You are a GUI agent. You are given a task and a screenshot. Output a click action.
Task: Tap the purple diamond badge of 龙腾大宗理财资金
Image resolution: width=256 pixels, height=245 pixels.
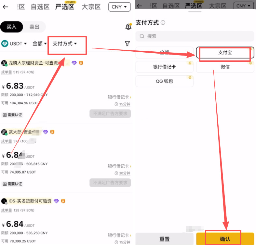coord(74,63)
